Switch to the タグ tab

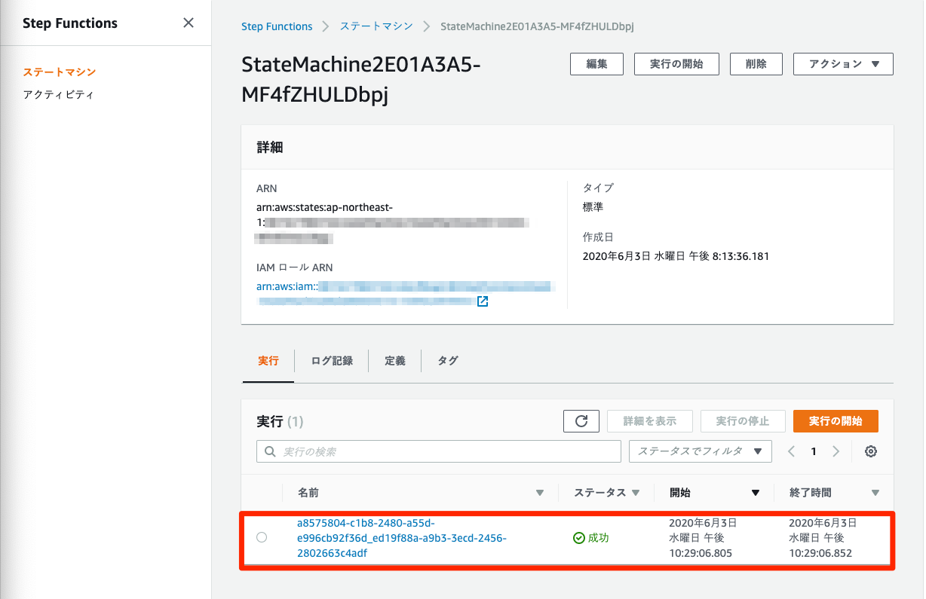448,361
